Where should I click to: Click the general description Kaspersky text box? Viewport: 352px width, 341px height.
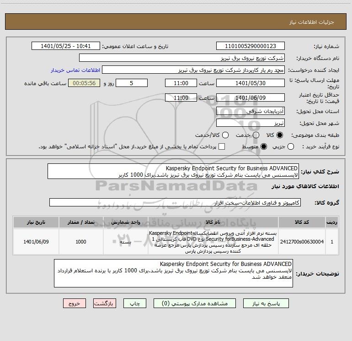coord(173,171)
